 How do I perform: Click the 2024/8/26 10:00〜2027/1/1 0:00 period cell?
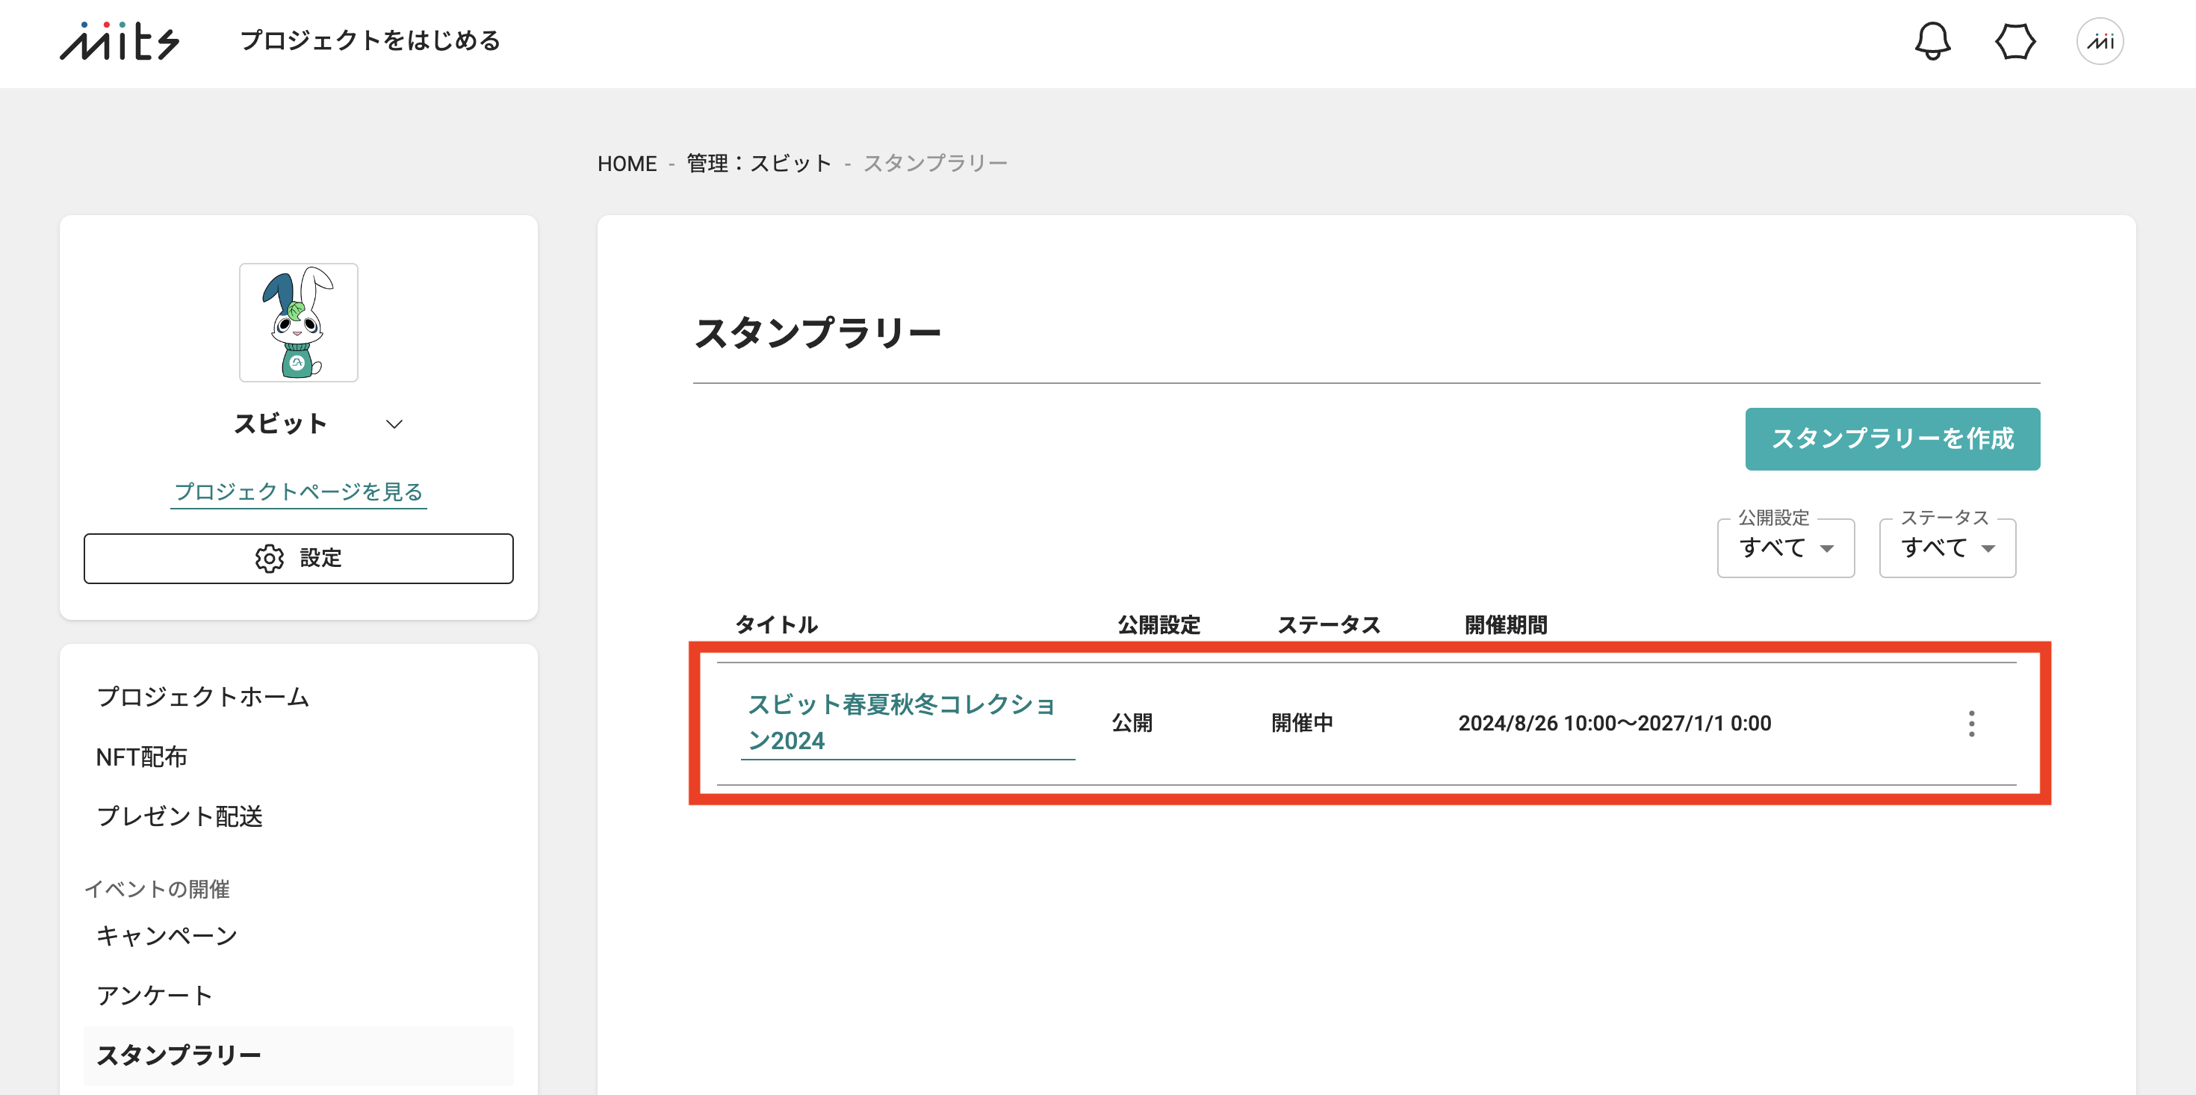click(x=1615, y=723)
